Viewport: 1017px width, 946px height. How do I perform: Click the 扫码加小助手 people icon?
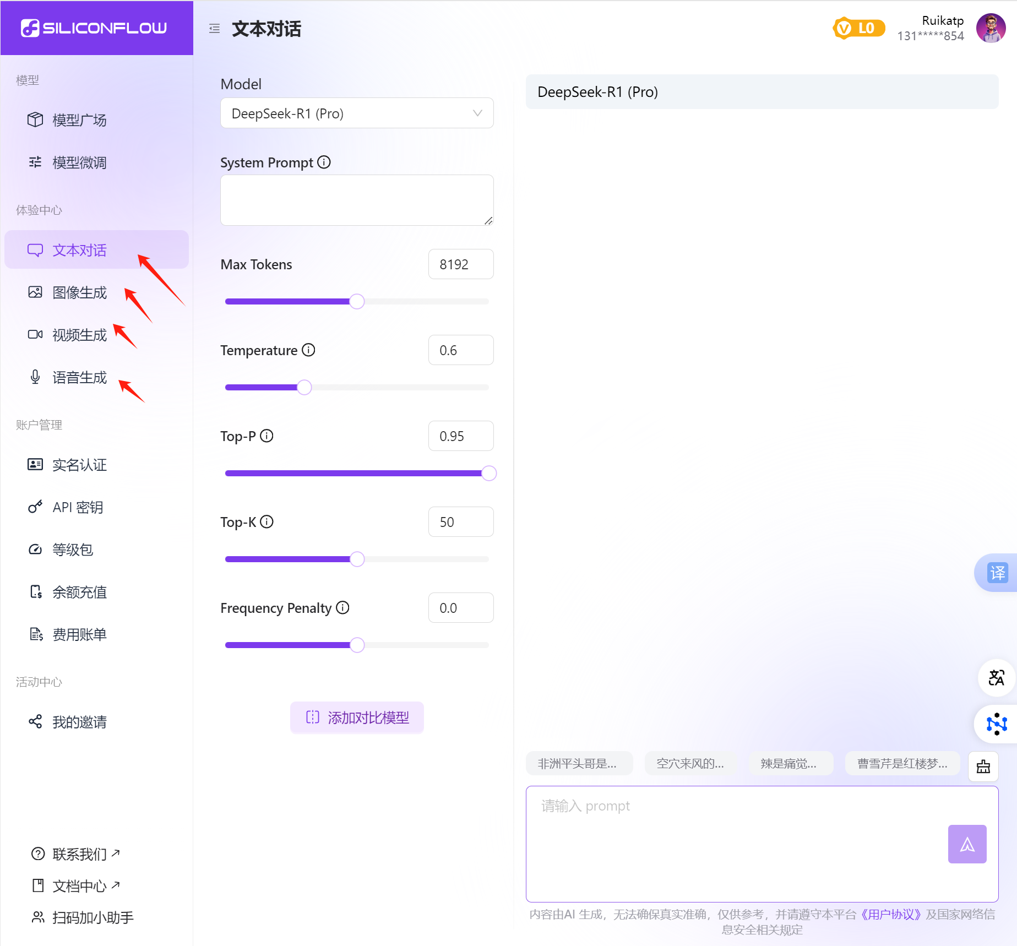38,917
